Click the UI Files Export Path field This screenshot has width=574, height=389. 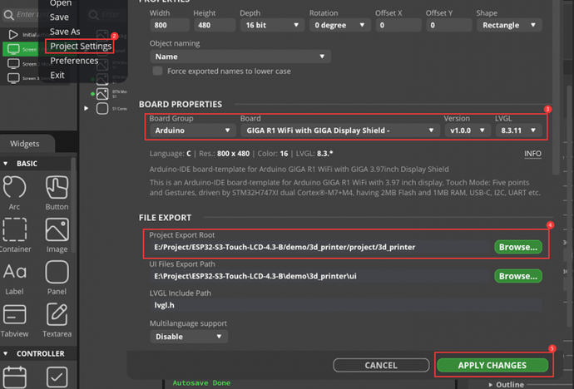coord(320,277)
